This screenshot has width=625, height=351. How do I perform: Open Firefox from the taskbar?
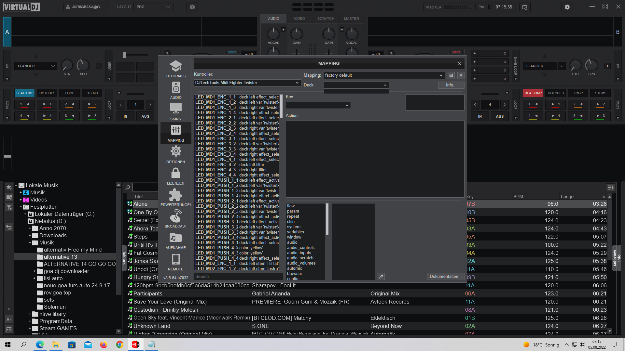point(104,344)
